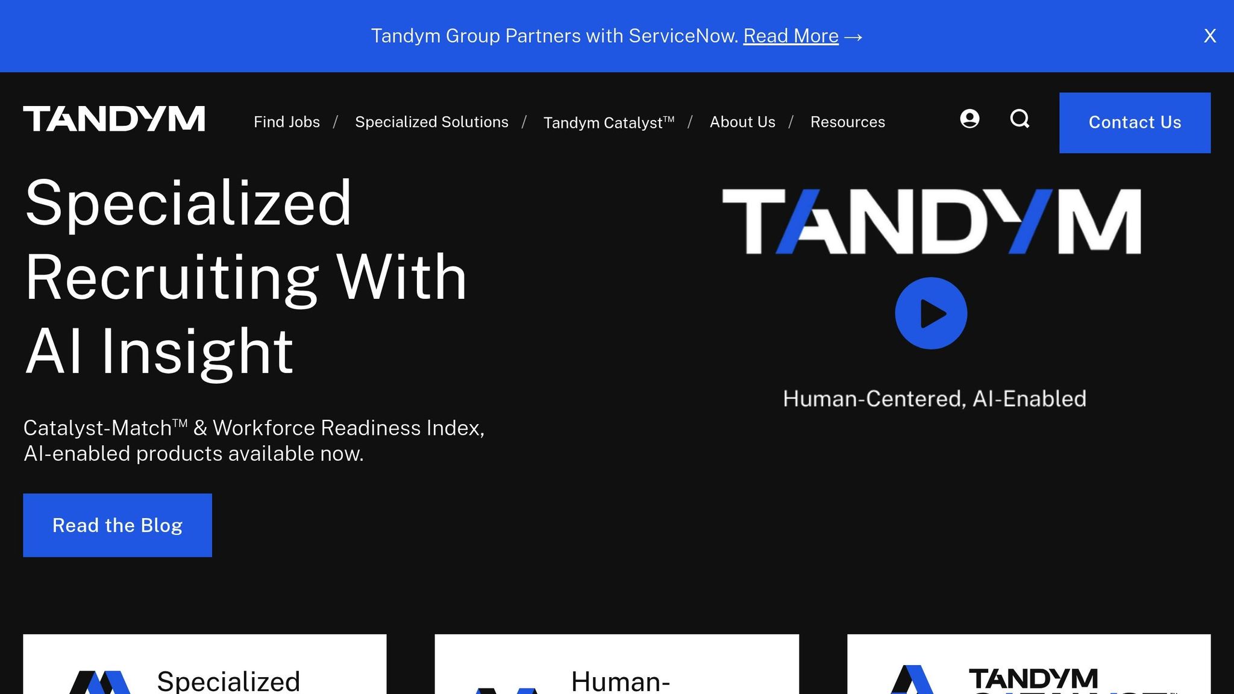Dismiss the ServiceNow partnership banner

coord(1210,36)
